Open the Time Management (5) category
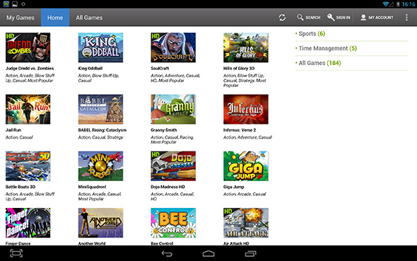Viewport: 417px width, 261px height. [327, 48]
